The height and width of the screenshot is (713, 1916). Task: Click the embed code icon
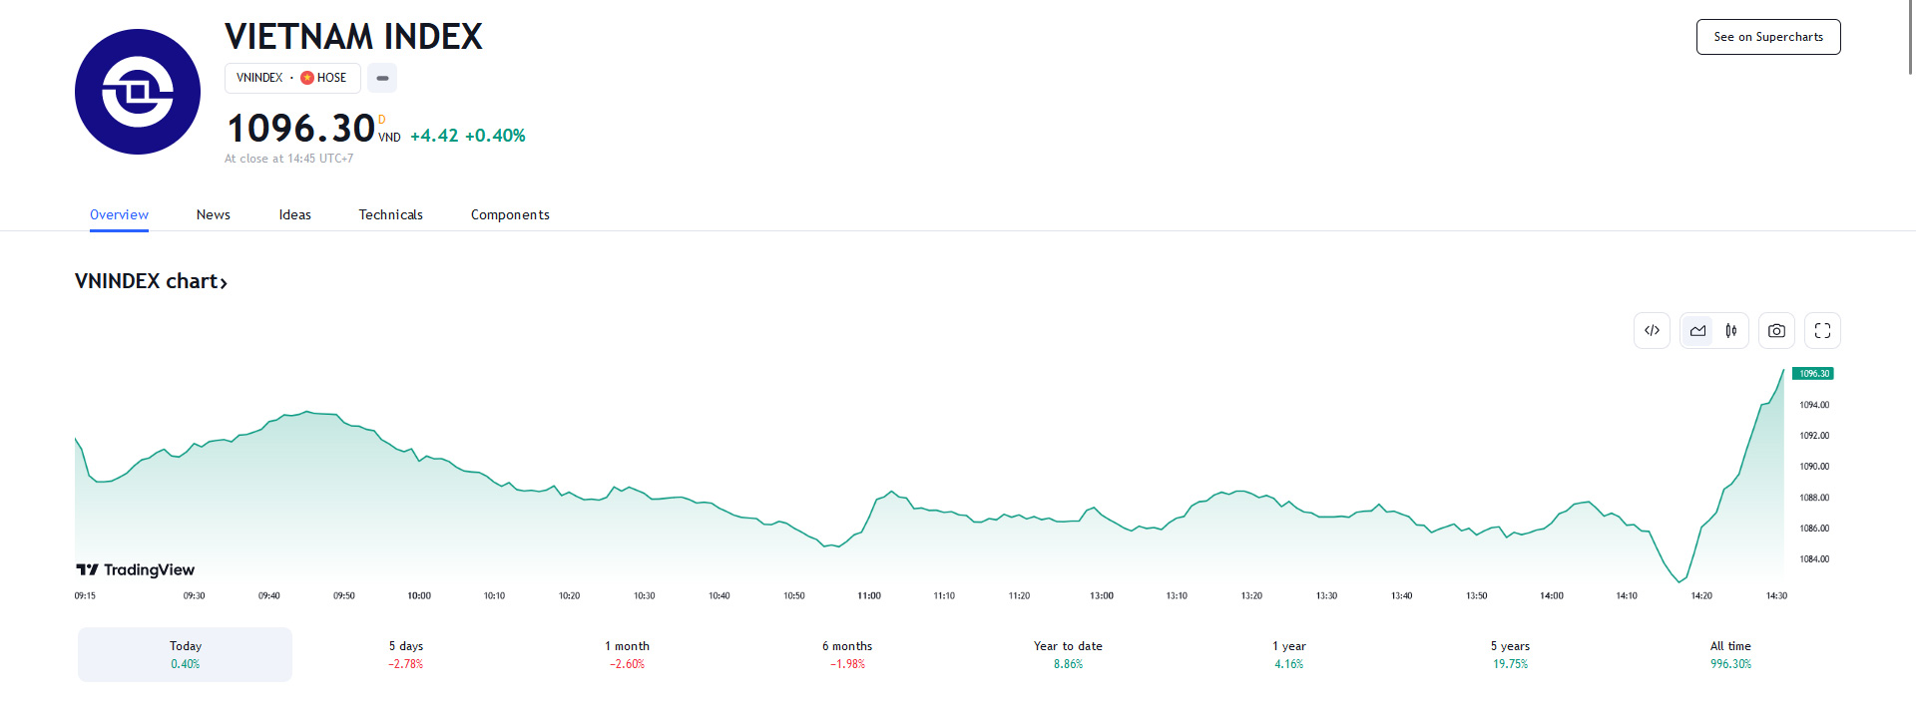point(1652,331)
